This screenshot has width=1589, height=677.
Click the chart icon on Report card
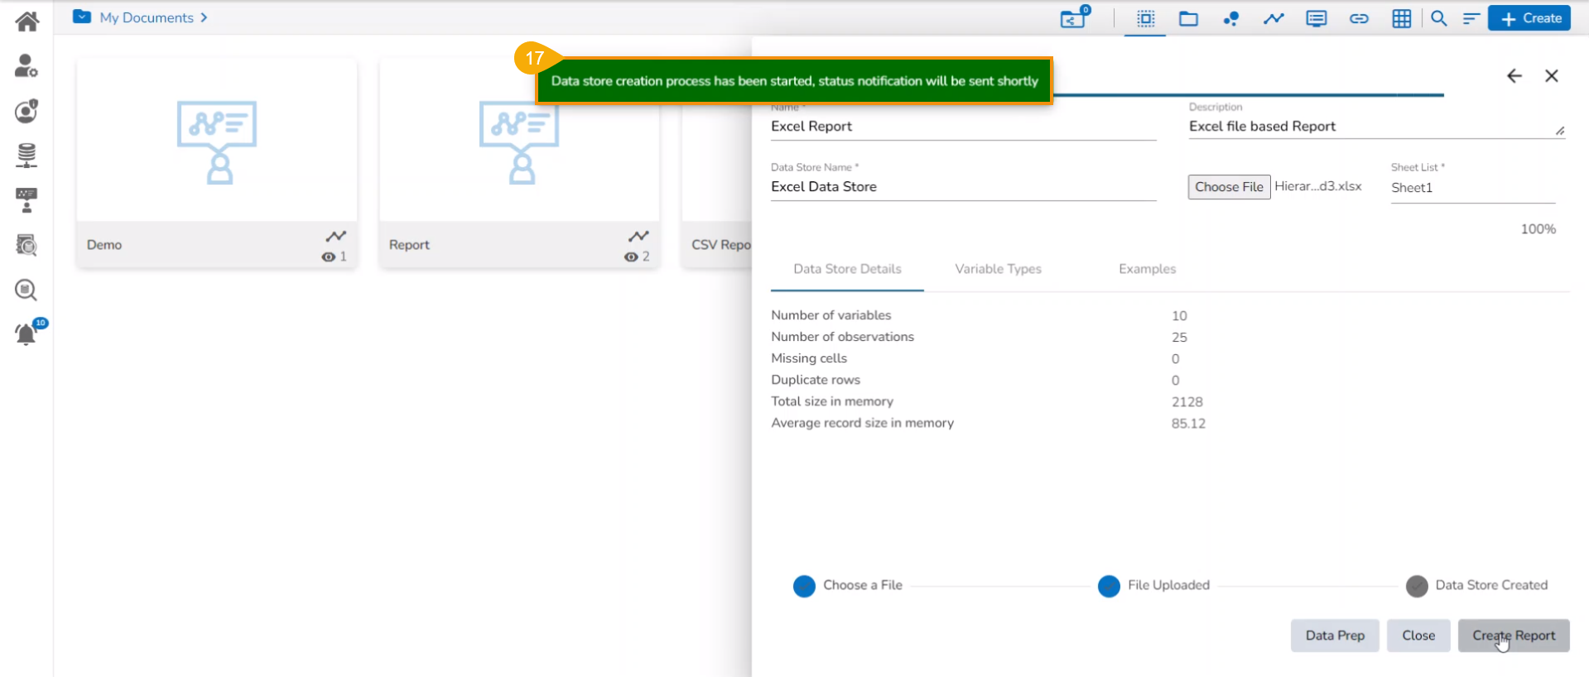click(x=638, y=237)
